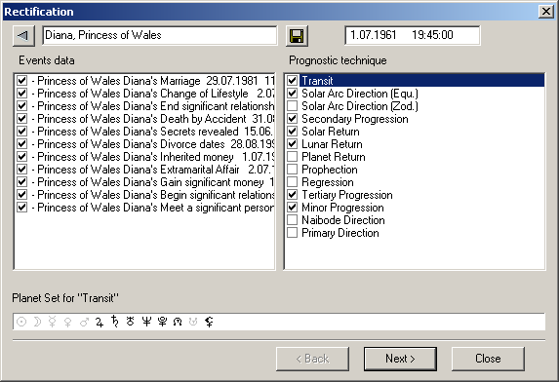Select the Neptune glyph in the planet set

146,322
